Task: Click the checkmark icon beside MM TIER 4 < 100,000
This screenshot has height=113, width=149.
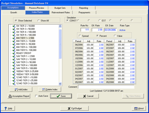Action: point(14,47)
